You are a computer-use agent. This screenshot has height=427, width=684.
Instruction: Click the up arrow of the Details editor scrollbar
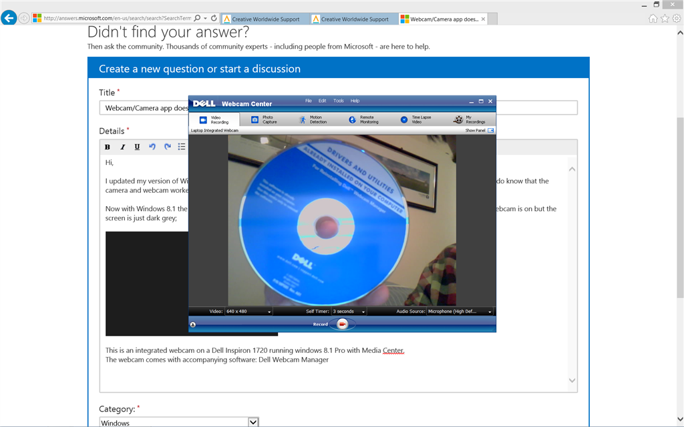[x=572, y=169]
